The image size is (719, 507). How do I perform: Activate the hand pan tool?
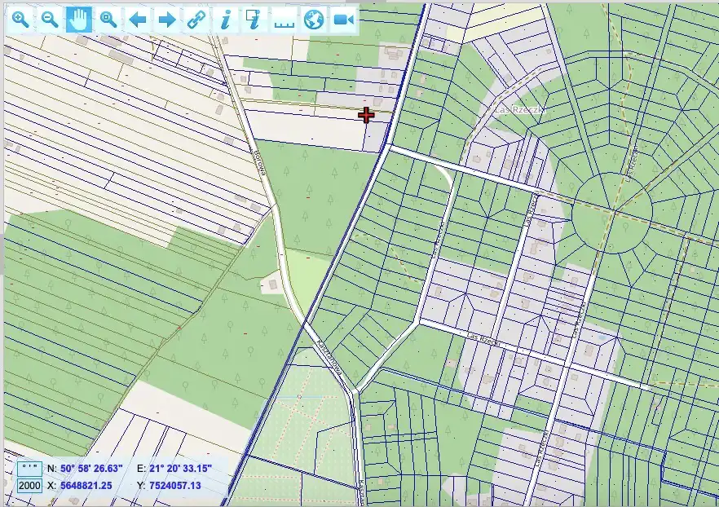click(x=79, y=20)
